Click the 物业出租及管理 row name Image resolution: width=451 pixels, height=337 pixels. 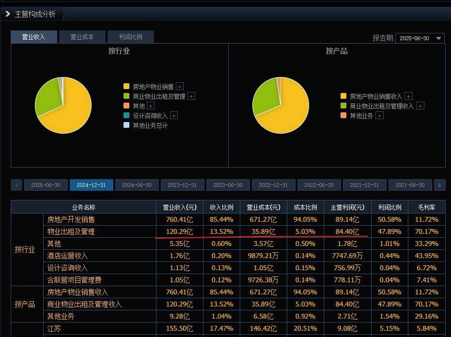(71, 231)
